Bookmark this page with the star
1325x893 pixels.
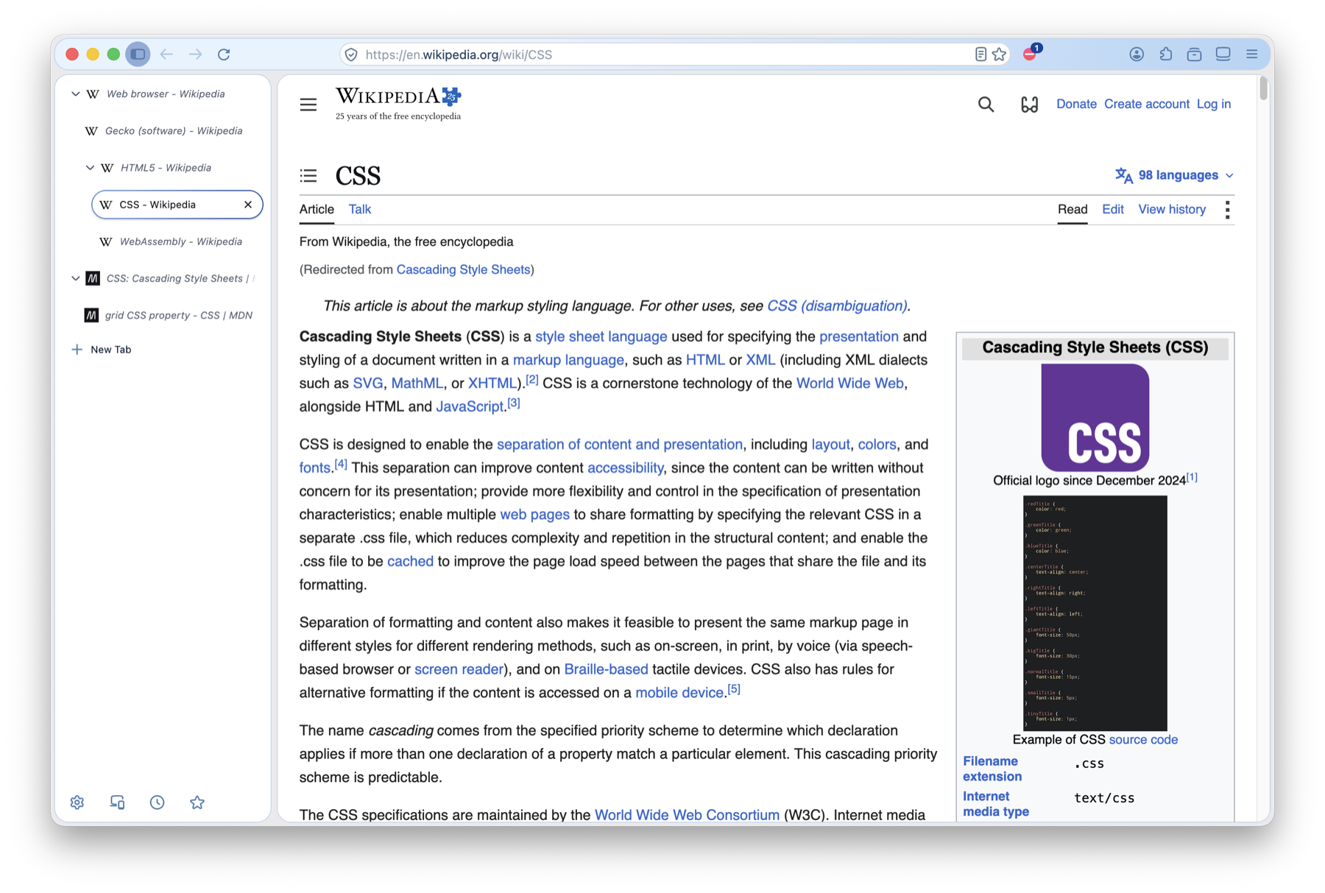[999, 54]
